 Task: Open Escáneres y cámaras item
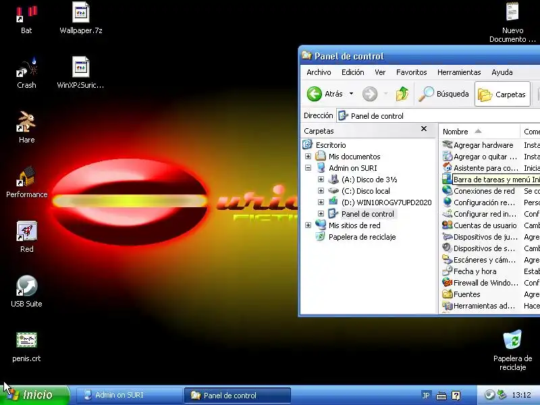point(479,260)
